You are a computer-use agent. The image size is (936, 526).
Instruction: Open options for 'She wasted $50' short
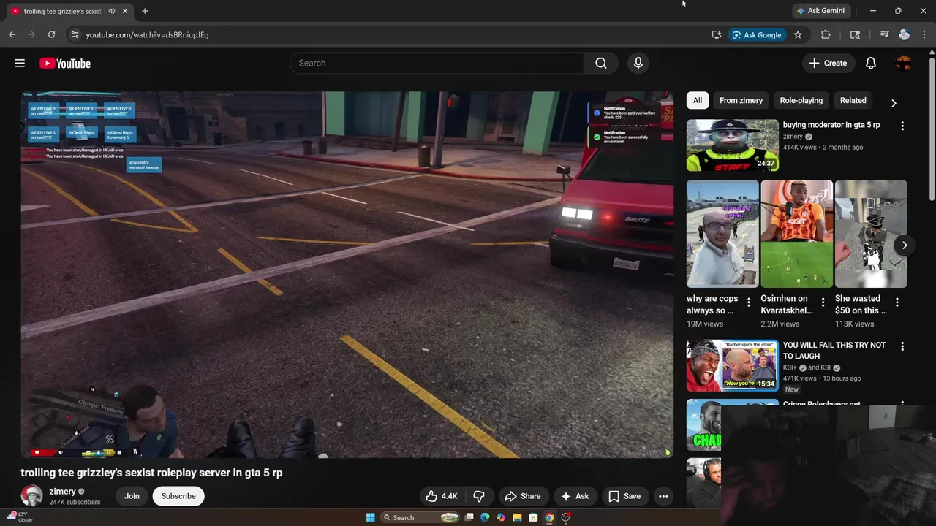pos(897,302)
